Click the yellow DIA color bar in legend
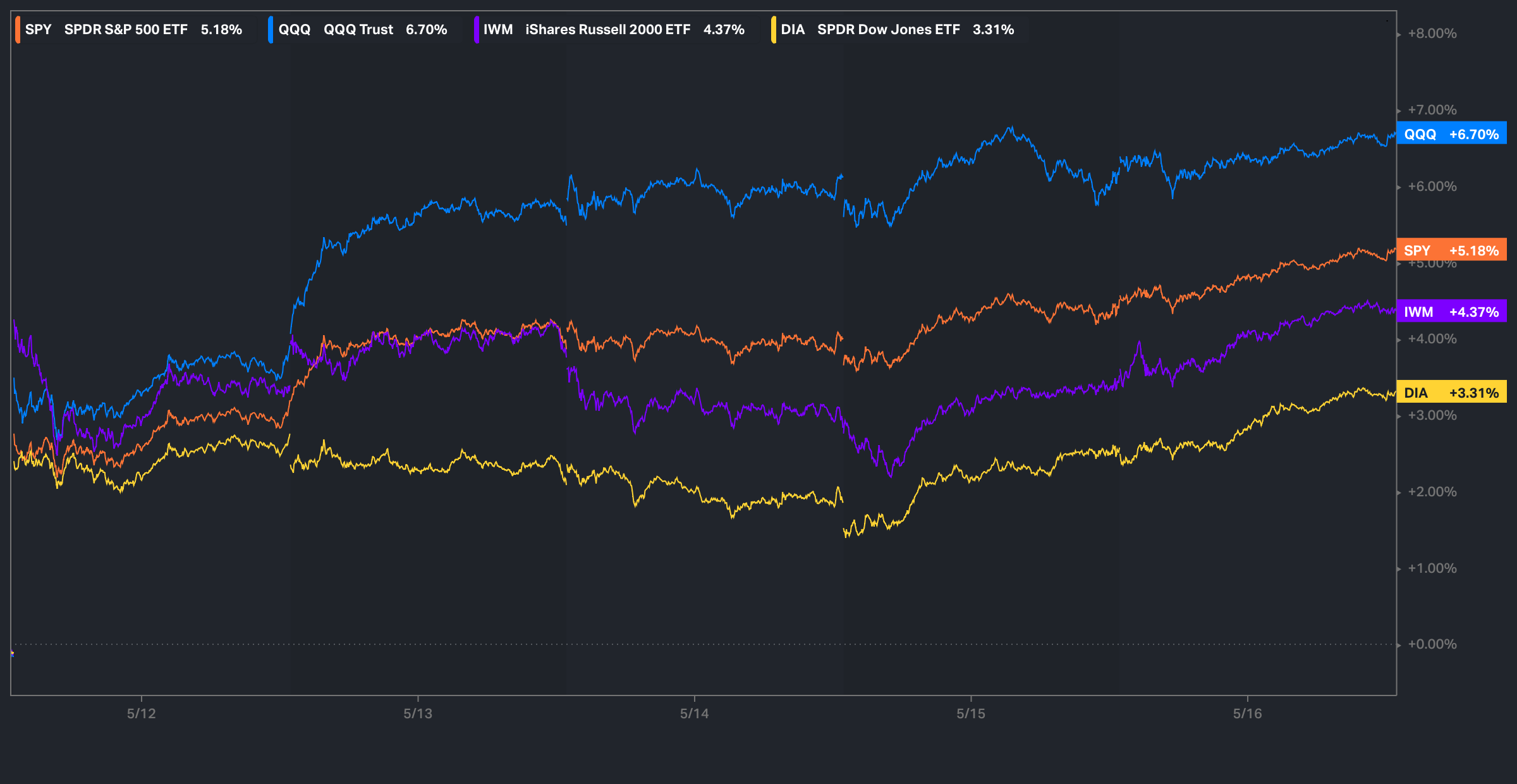The width and height of the screenshot is (1517, 784). click(773, 30)
